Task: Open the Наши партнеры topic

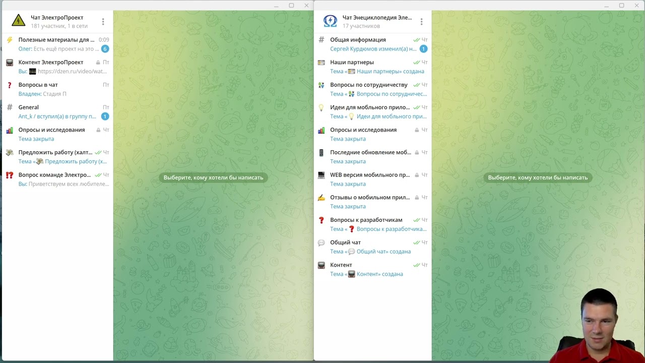Action: pos(372,67)
